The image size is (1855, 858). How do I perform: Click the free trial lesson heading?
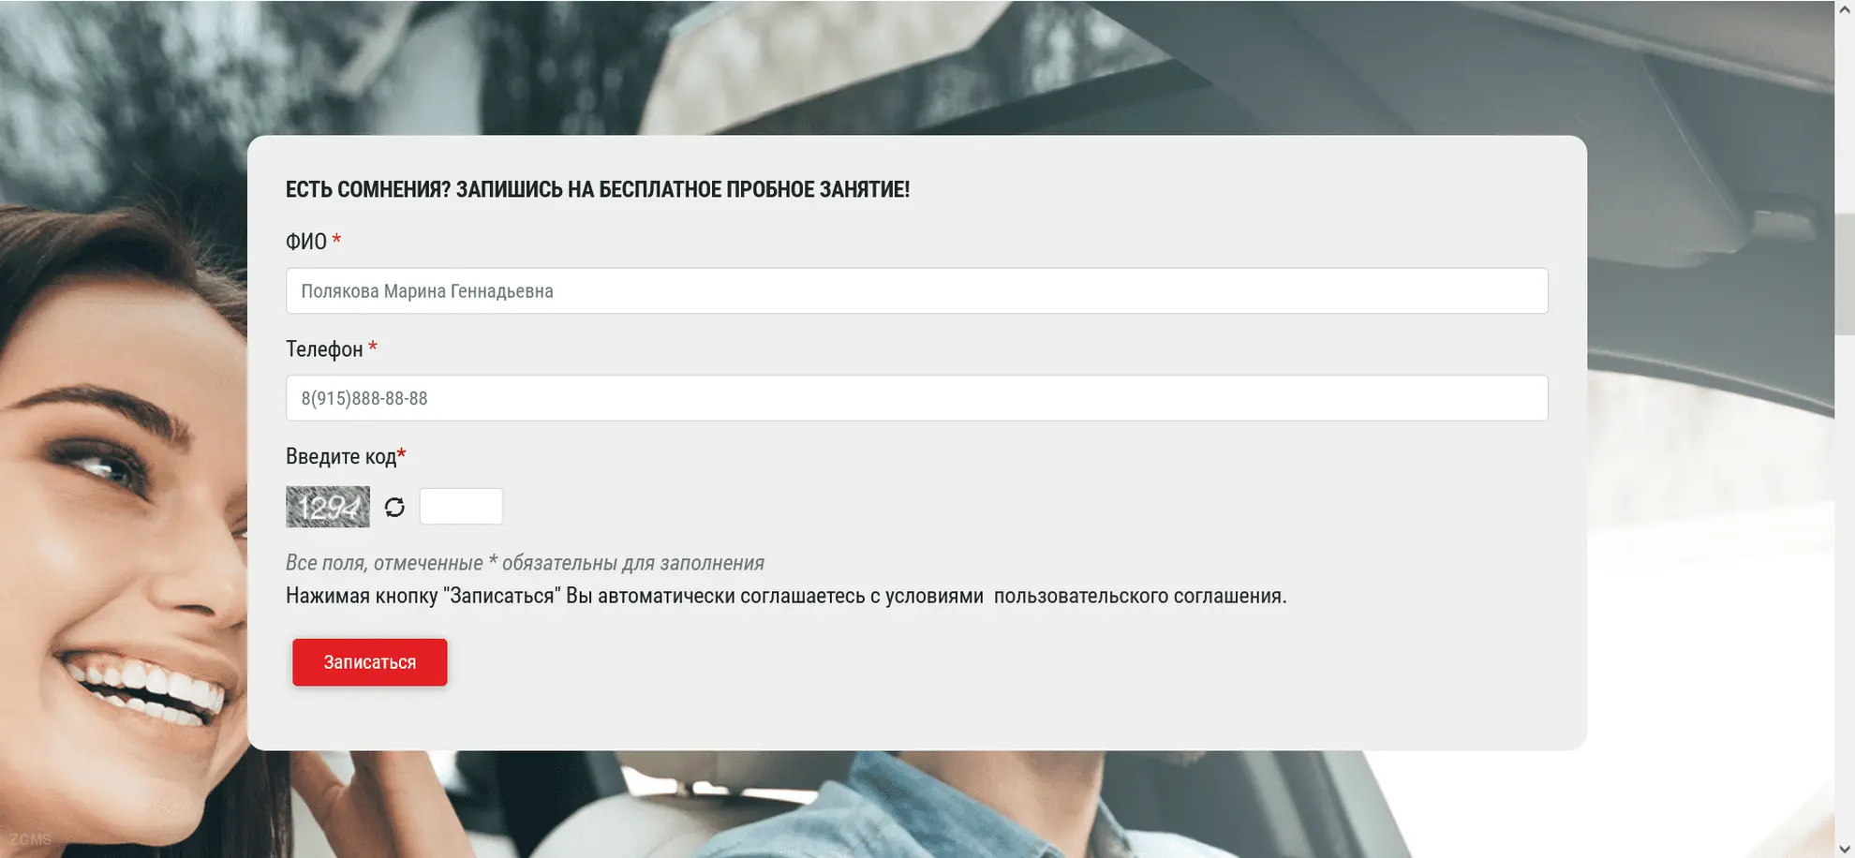[597, 189]
